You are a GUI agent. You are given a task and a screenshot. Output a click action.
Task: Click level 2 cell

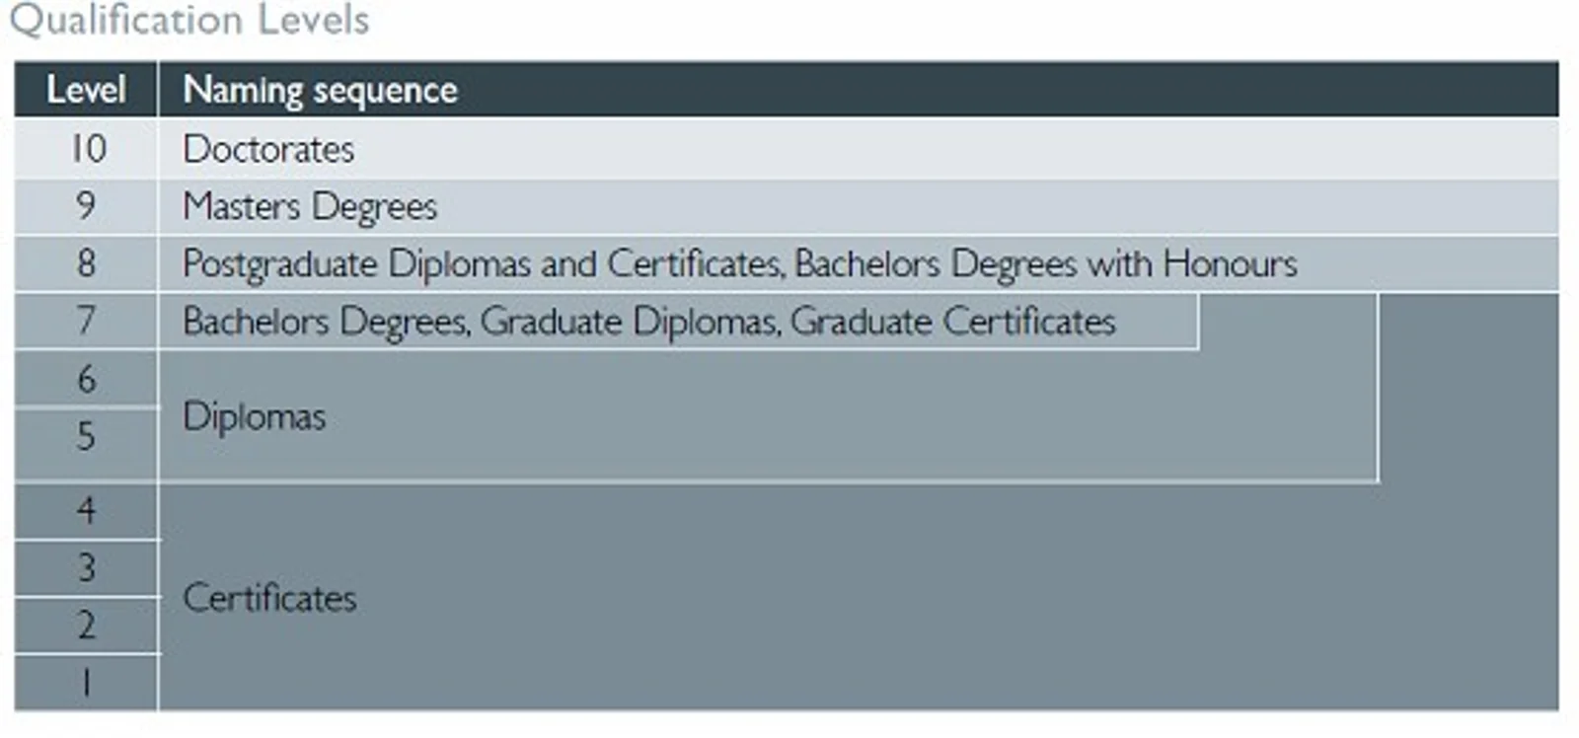click(x=86, y=625)
